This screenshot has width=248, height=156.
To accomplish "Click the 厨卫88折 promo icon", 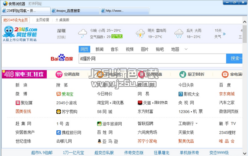I will pyautogui.click(x=183, y=74).
